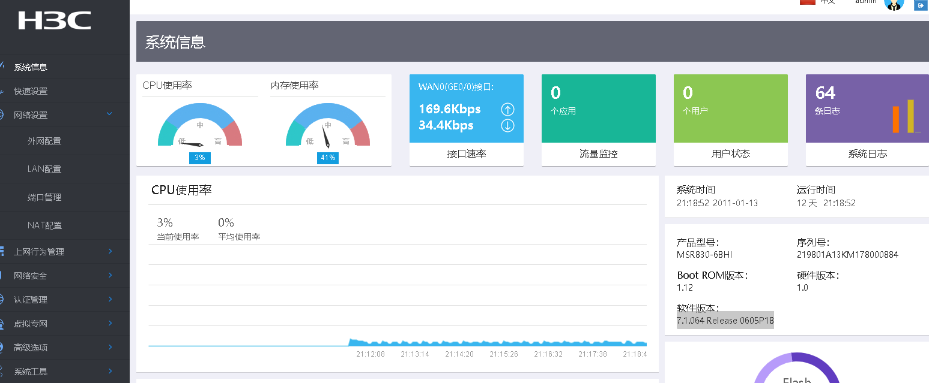Open 端口管理 submenu item
Screen dimensions: 929x383
[44, 197]
